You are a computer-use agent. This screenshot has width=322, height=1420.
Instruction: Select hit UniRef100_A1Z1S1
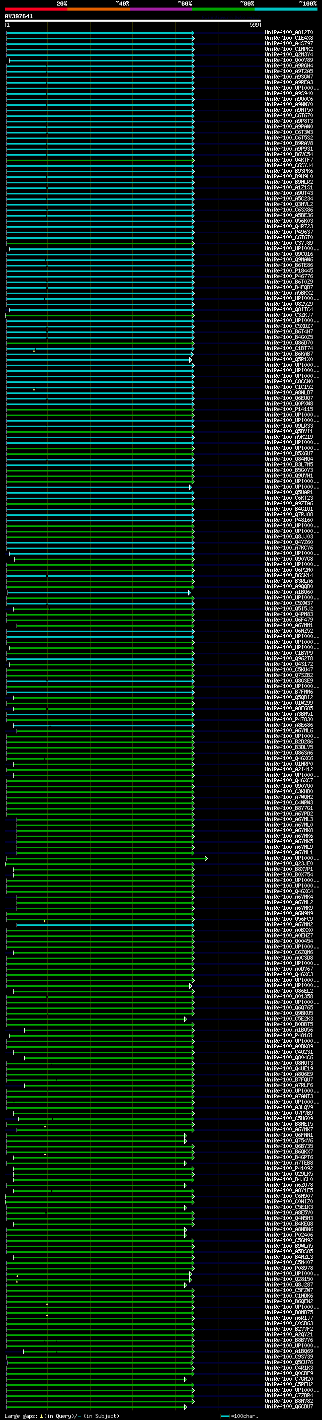pos(289,188)
